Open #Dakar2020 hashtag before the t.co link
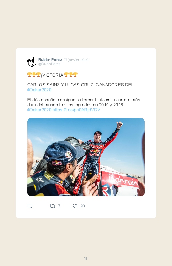This screenshot has width=172, height=266. click(39, 110)
